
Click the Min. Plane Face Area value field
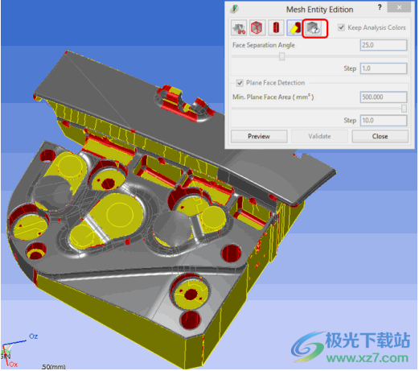(384, 97)
